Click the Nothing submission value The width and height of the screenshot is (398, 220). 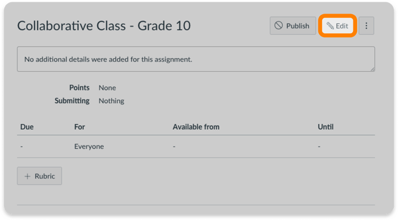point(112,101)
